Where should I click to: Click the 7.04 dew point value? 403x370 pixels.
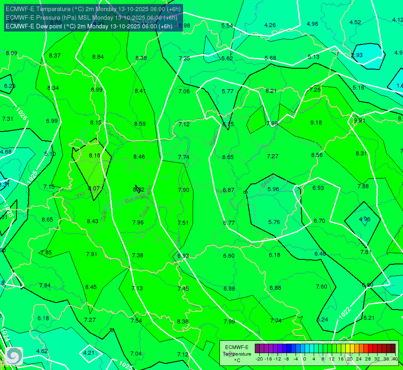[x=136, y=354]
